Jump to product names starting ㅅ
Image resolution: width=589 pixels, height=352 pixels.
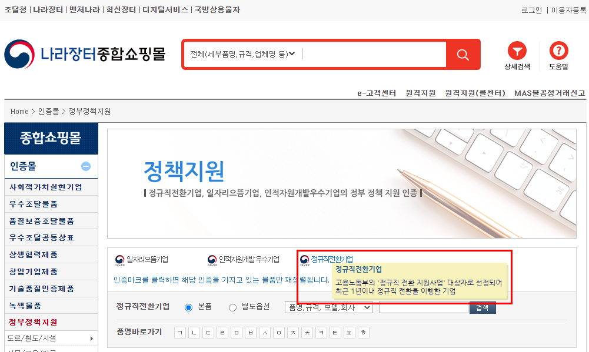265,333
